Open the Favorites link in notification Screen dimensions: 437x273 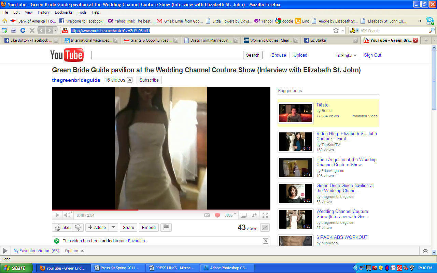pyautogui.click(x=137, y=241)
